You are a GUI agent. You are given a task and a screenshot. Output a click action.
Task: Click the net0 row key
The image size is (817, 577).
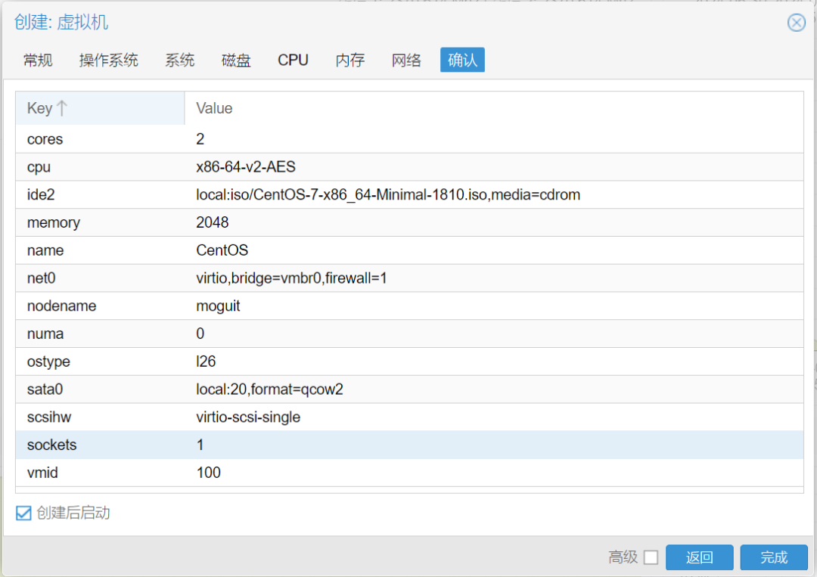pos(41,278)
